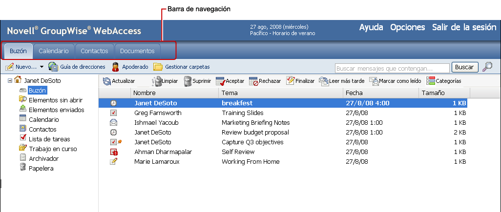Open Contactos folder in sidebar tree

(x=42, y=130)
